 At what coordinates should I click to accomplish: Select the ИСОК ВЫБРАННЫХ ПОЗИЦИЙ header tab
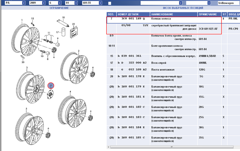(183, 8)
